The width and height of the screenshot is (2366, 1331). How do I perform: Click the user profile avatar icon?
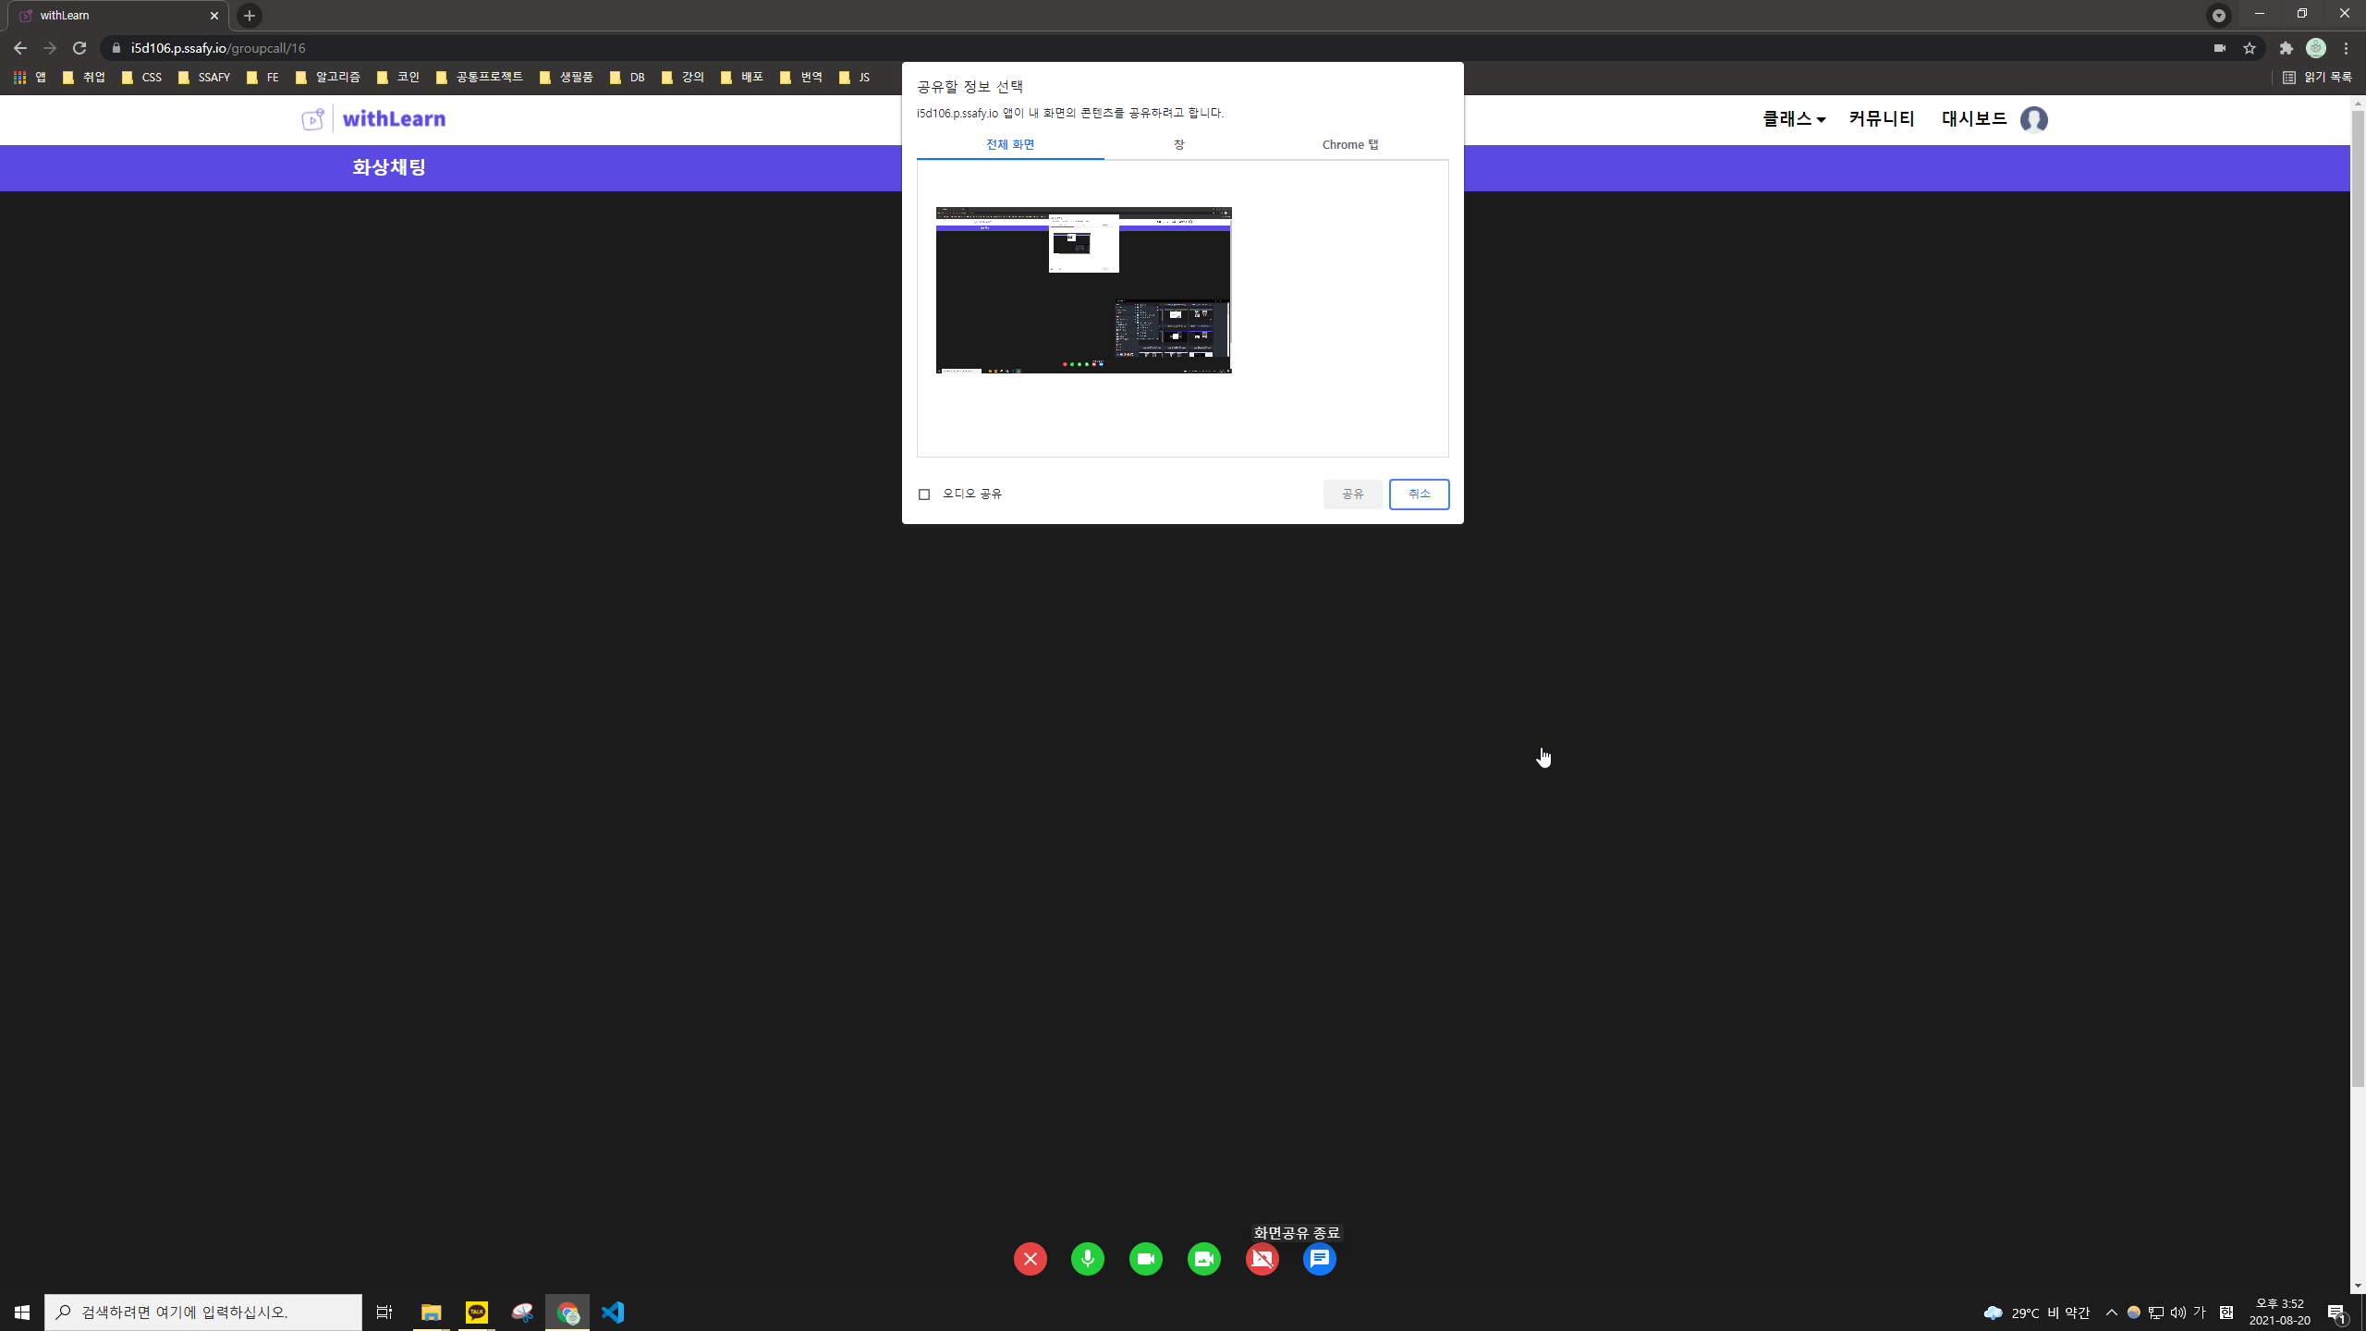[x=2033, y=120]
